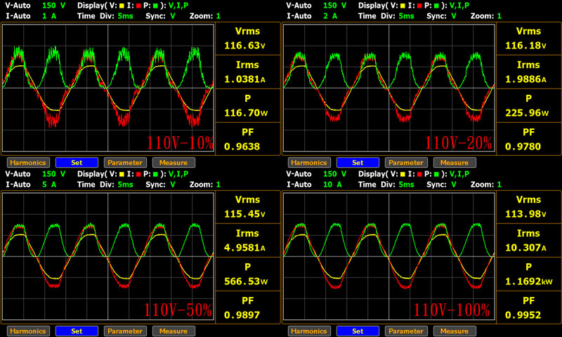This screenshot has width=562, height=337.
Task: Open Harmonics in the 110V-20% panel
Action: [x=309, y=163]
